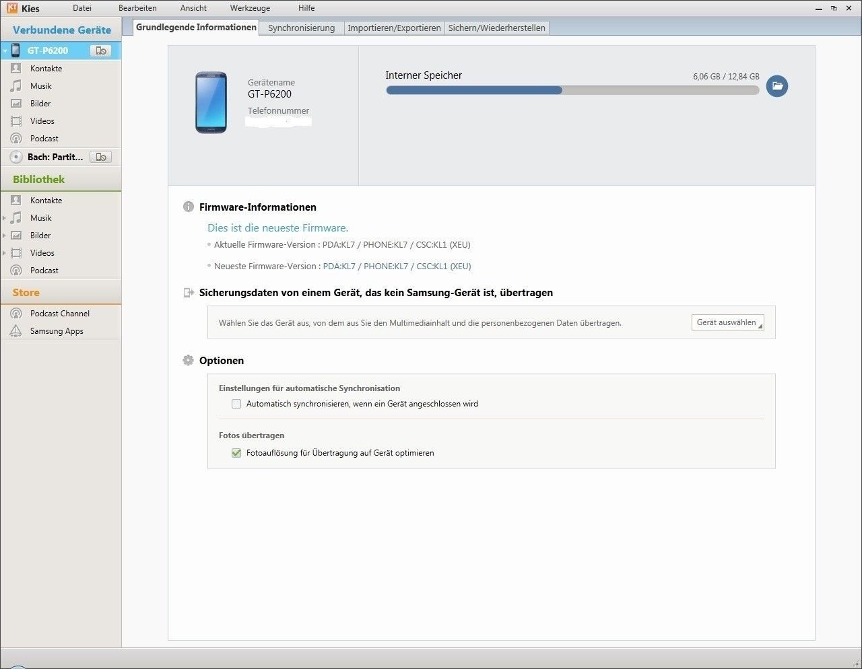Open Videos icon in the Bibliothek section
Screen dimensions: 862x669
(16, 252)
